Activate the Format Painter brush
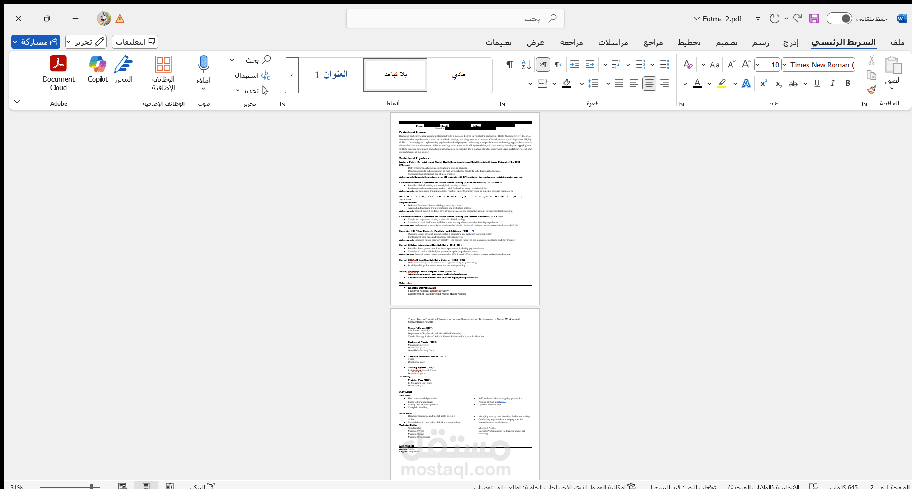This screenshot has width=912, height=489. click(x=871, y=90)
